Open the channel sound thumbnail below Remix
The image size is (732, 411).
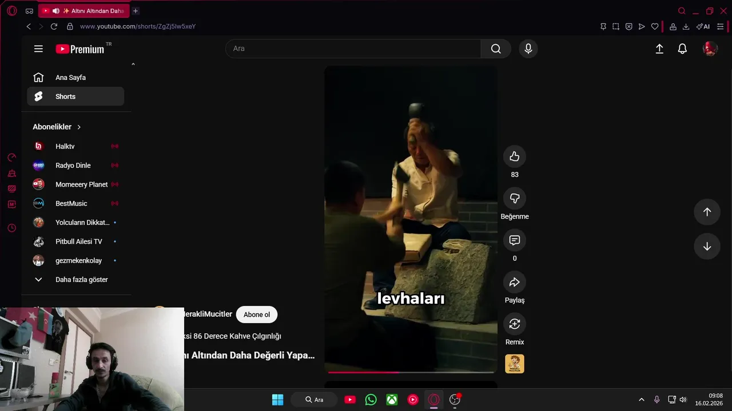[x=515, y=364]
